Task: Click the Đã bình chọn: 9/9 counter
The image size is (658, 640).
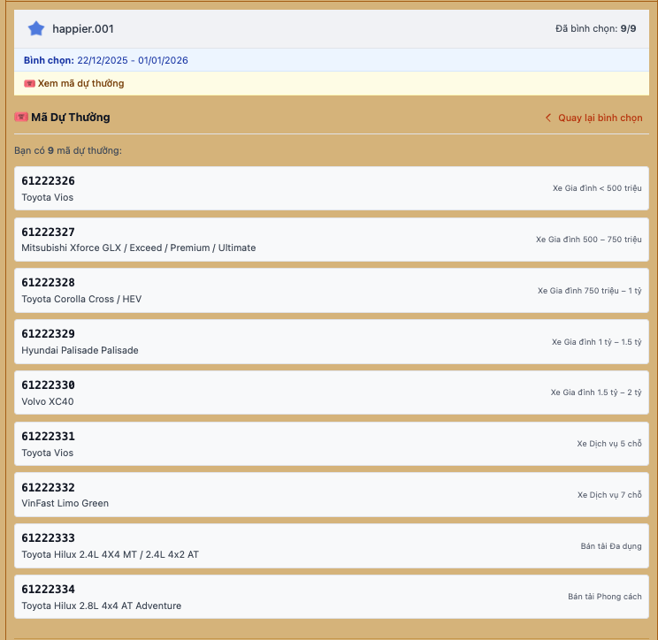Action: click(x=595, y=28)
